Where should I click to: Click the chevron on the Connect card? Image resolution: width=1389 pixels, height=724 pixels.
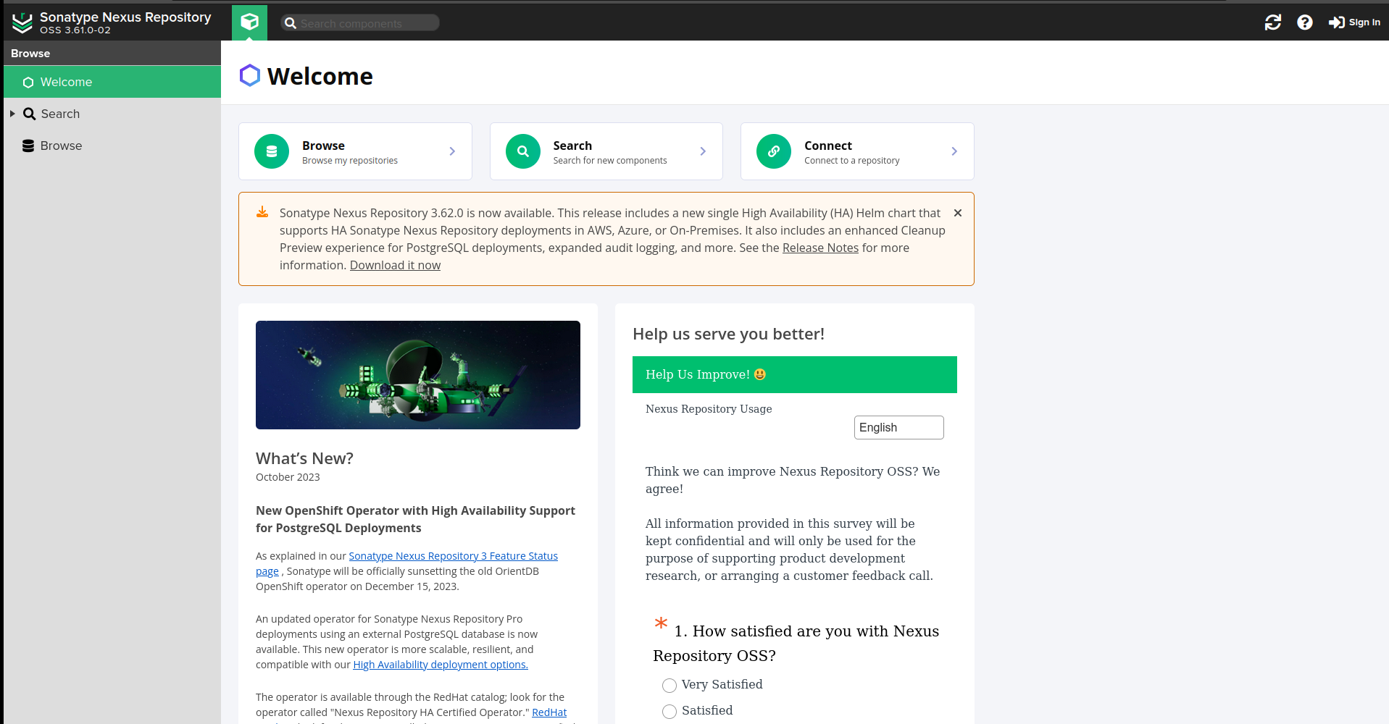(954, 151)
